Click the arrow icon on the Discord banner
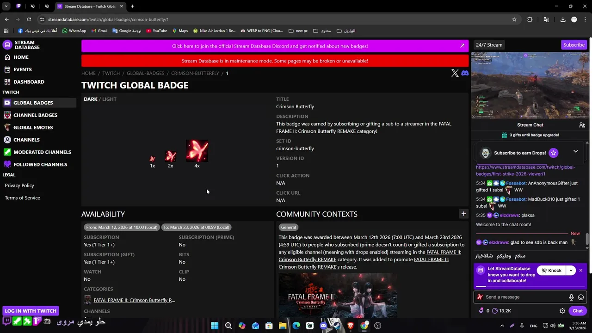The image size is (592, 333). 462,46
